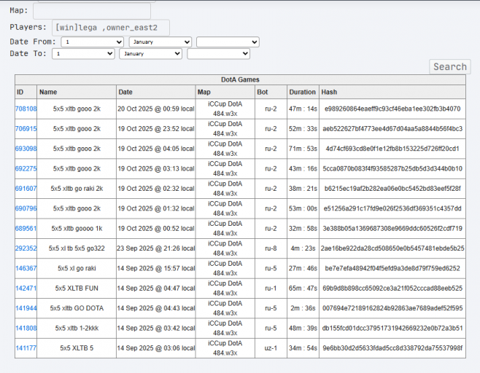Click the Map column header
480x373 pixels.
[x=225, y=92]
